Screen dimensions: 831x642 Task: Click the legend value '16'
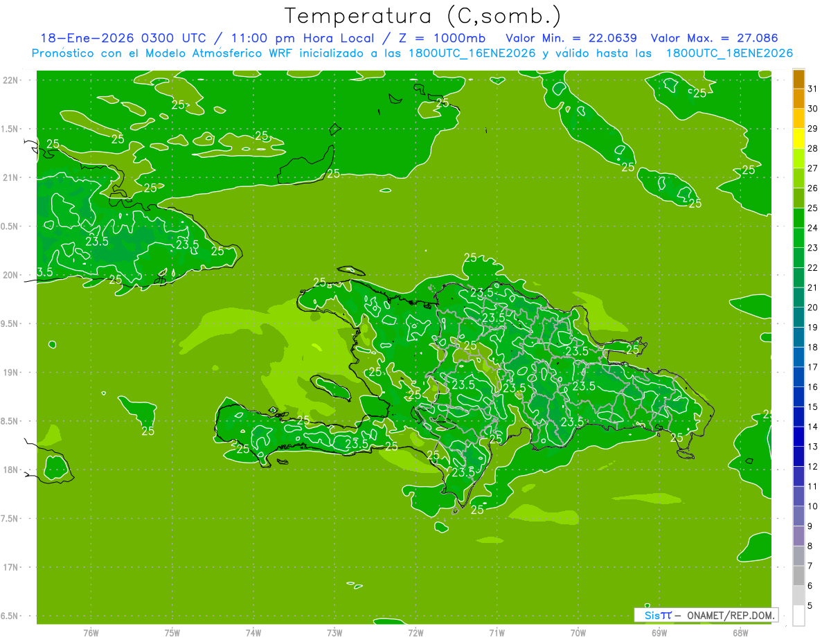813,387
